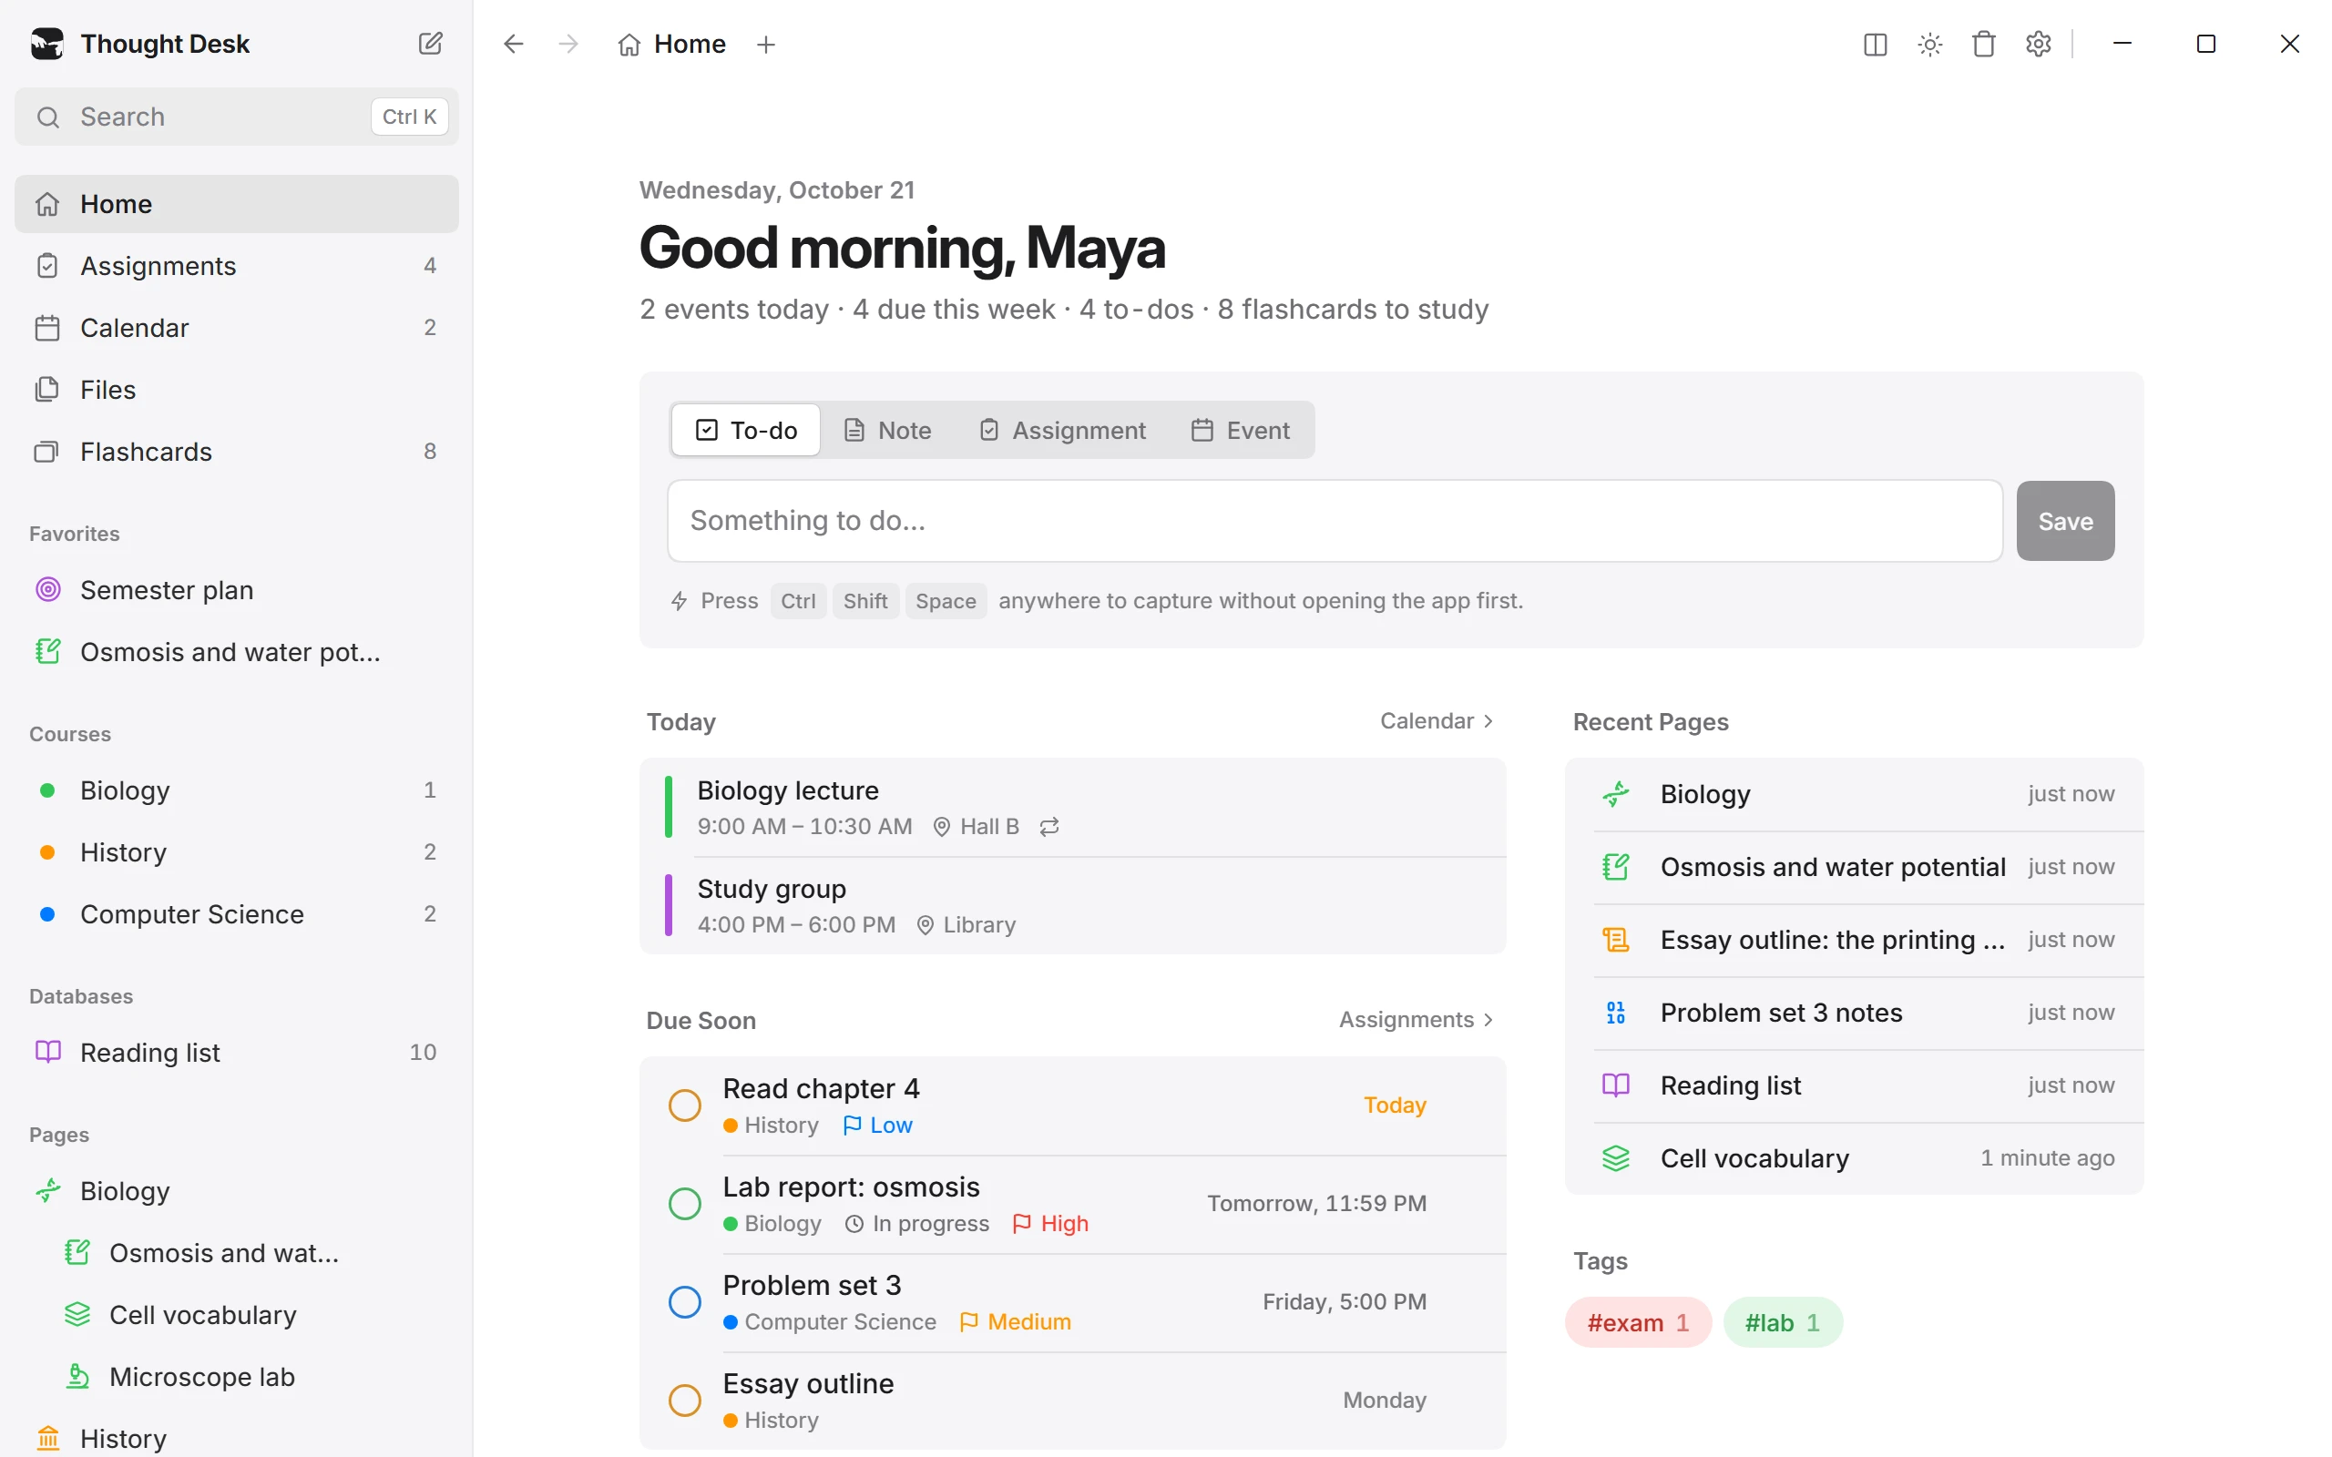Click the Save button
This screenshot has height=1457, width=2332.
(2065, 520)
